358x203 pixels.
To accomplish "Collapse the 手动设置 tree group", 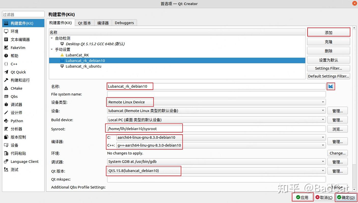I will [52, 49].
